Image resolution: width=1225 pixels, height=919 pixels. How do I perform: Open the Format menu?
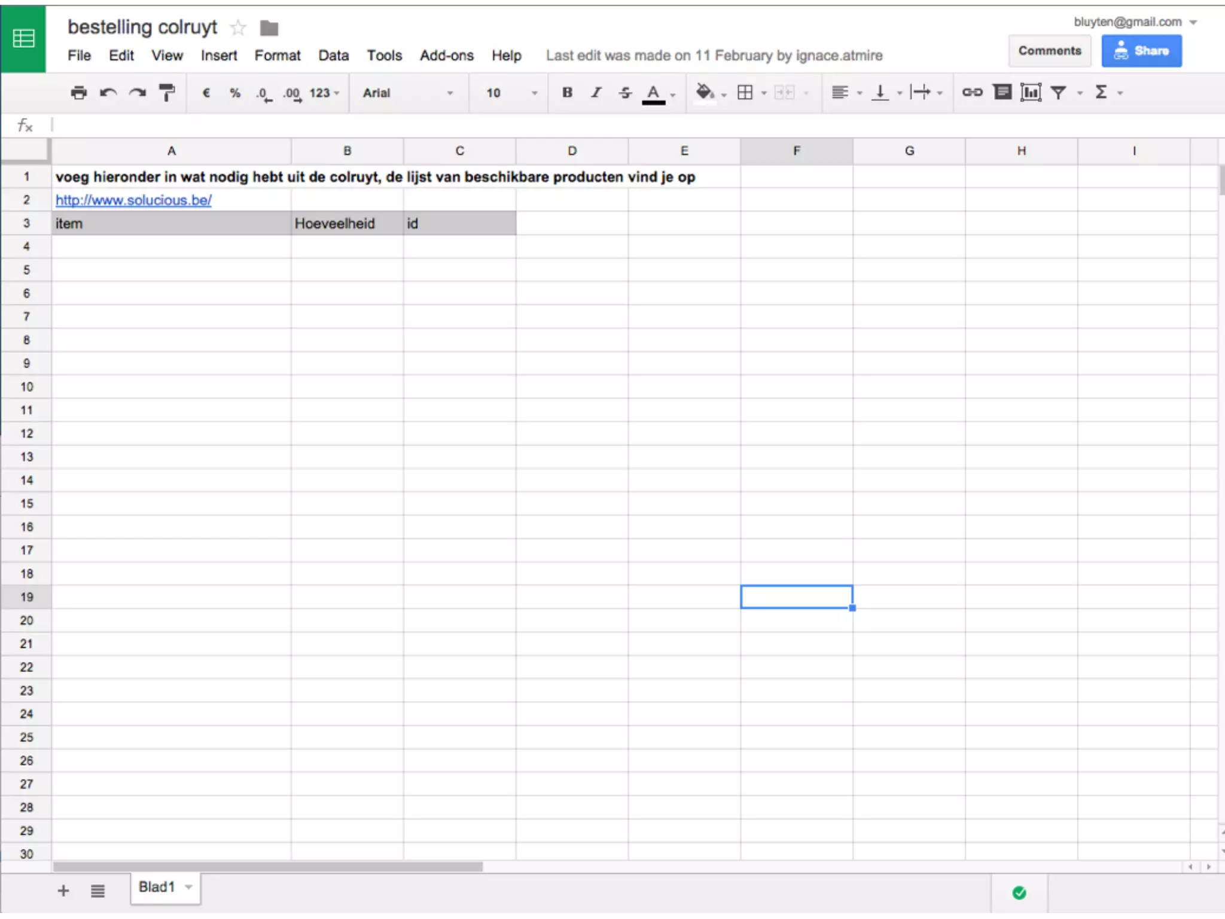[278, 56]
